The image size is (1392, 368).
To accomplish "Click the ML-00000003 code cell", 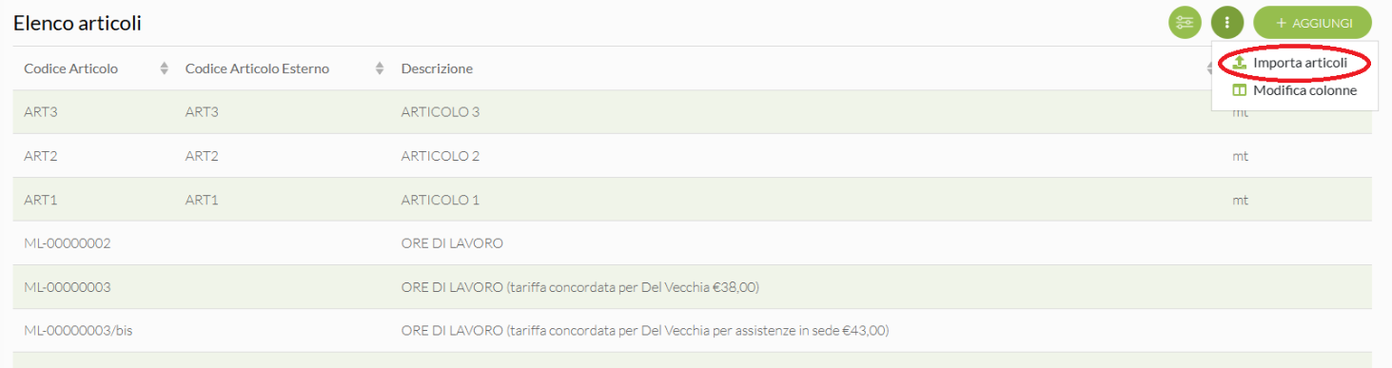I will tap(68, 287).
